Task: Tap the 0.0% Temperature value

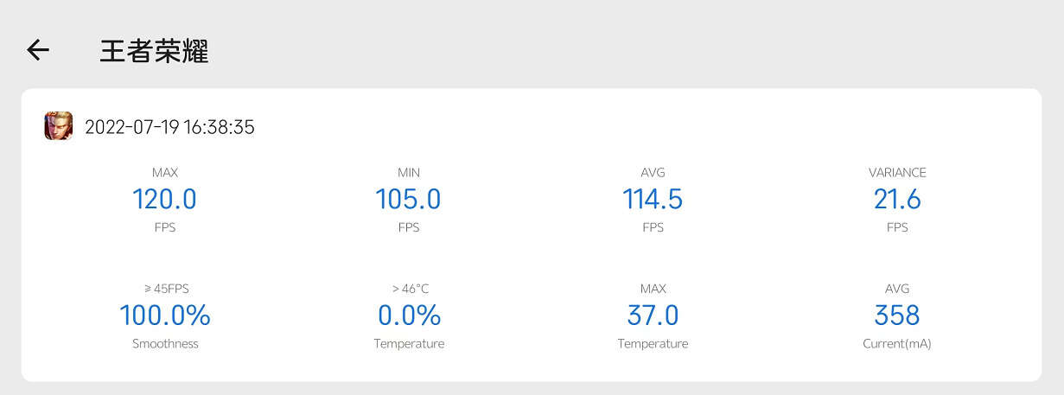Action: pyautogui.click(x=409, y=315)
